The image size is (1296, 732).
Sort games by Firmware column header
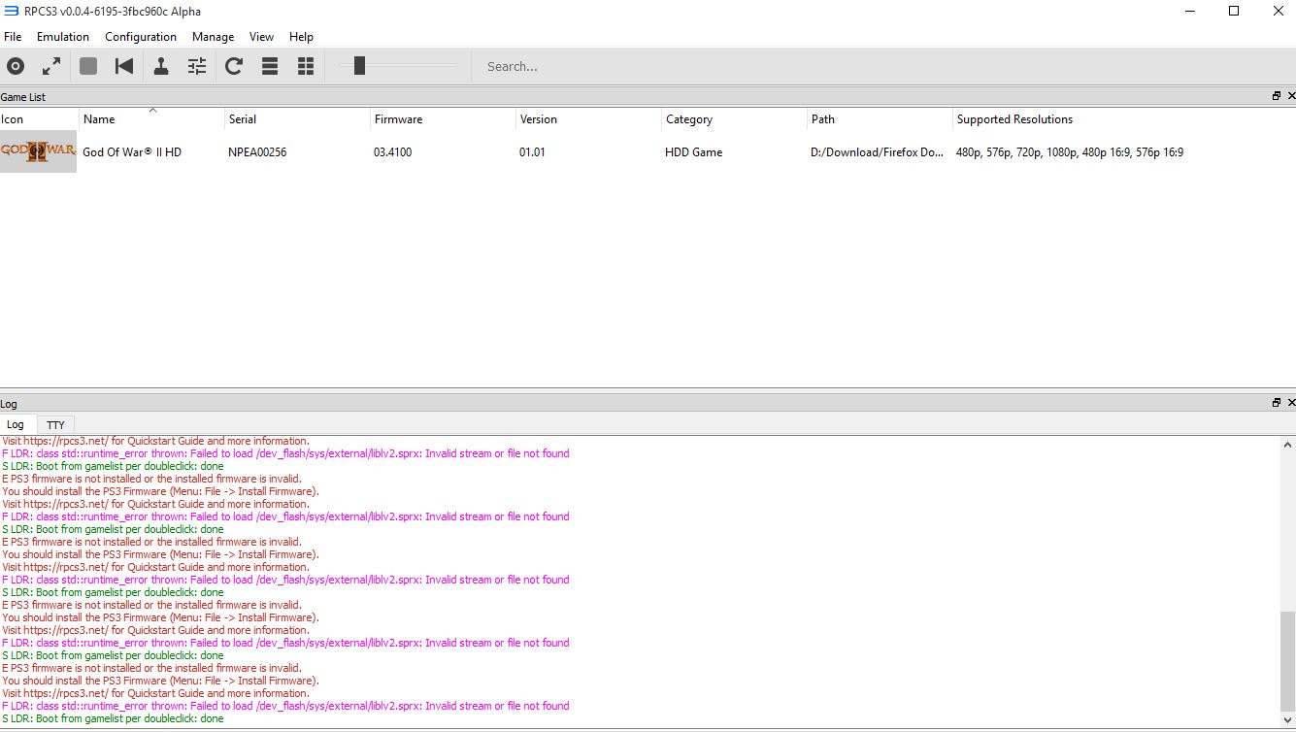[398, 119]
